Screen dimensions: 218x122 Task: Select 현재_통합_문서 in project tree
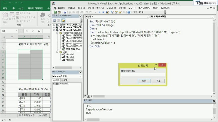pos(71,49)
